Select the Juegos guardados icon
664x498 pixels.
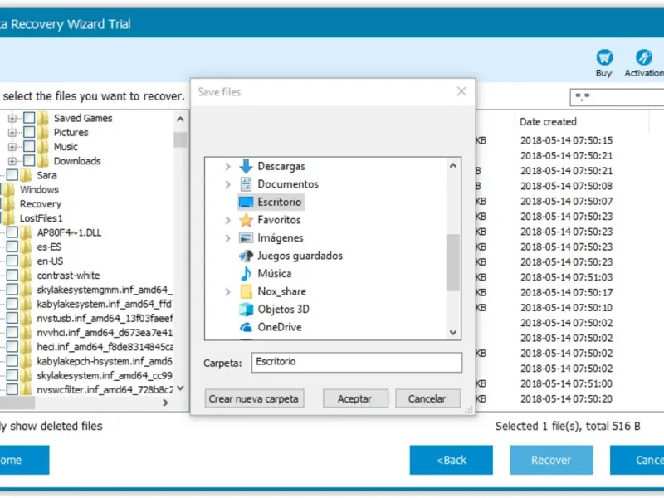[246, 256]
